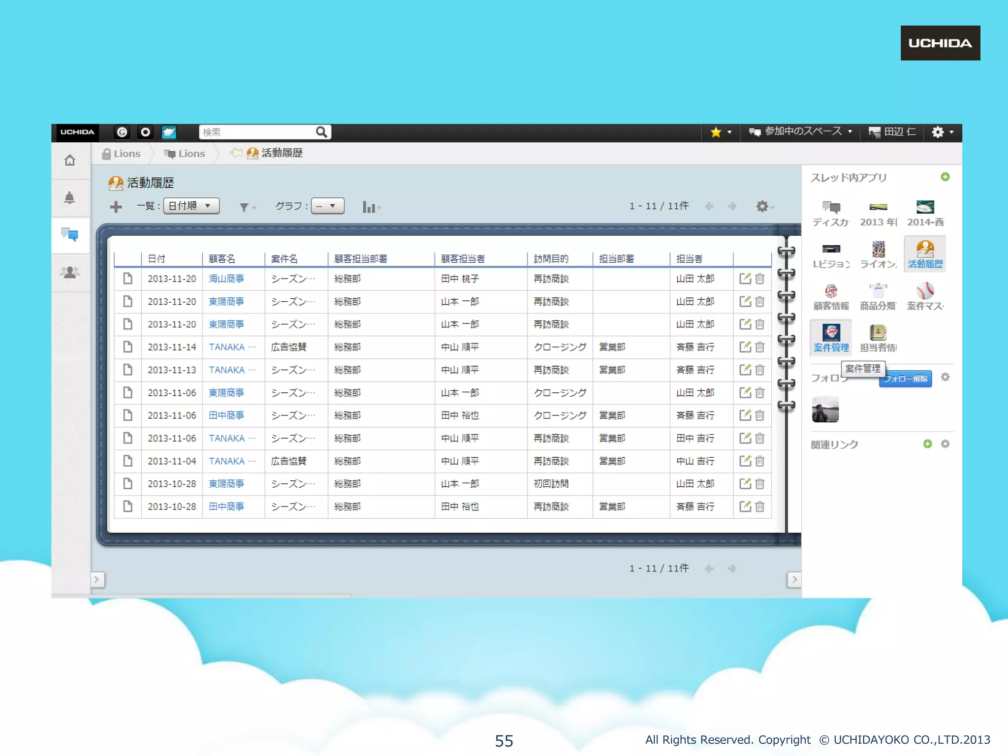Open the members icon in left sidebar
Viewport: 1008px width, 756px height.
pos(70,272)
